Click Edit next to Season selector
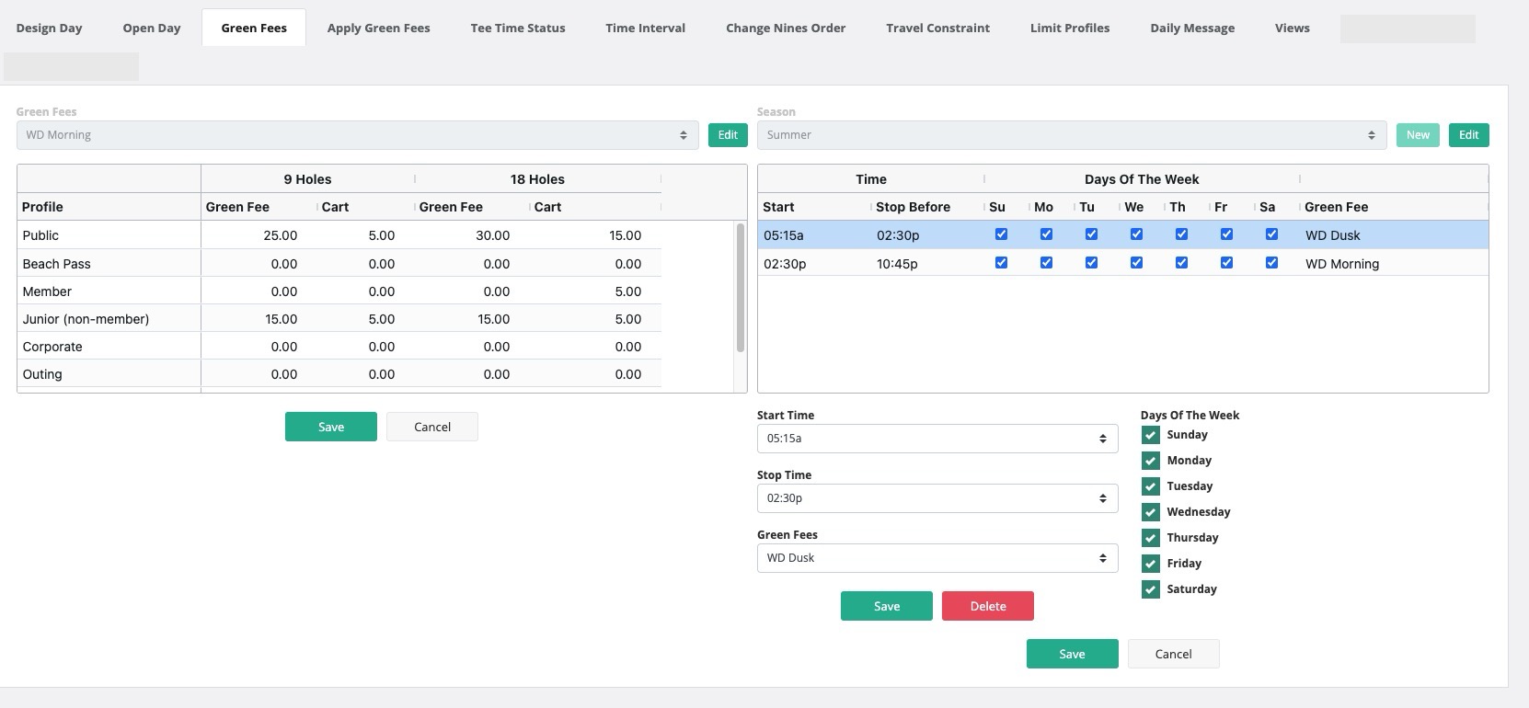The width and height of the screenshot is (1529, 708). coord(1469,135)
